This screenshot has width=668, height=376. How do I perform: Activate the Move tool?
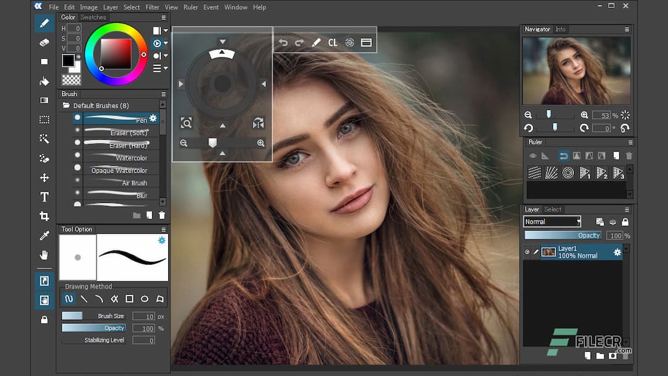pyautogui.click(x=44, y=178)
